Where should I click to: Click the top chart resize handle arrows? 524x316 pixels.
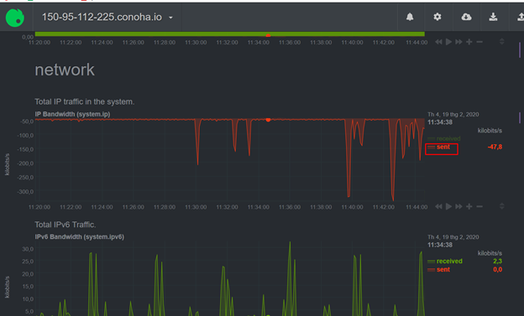pyautogui.click(x=501, y=41)
